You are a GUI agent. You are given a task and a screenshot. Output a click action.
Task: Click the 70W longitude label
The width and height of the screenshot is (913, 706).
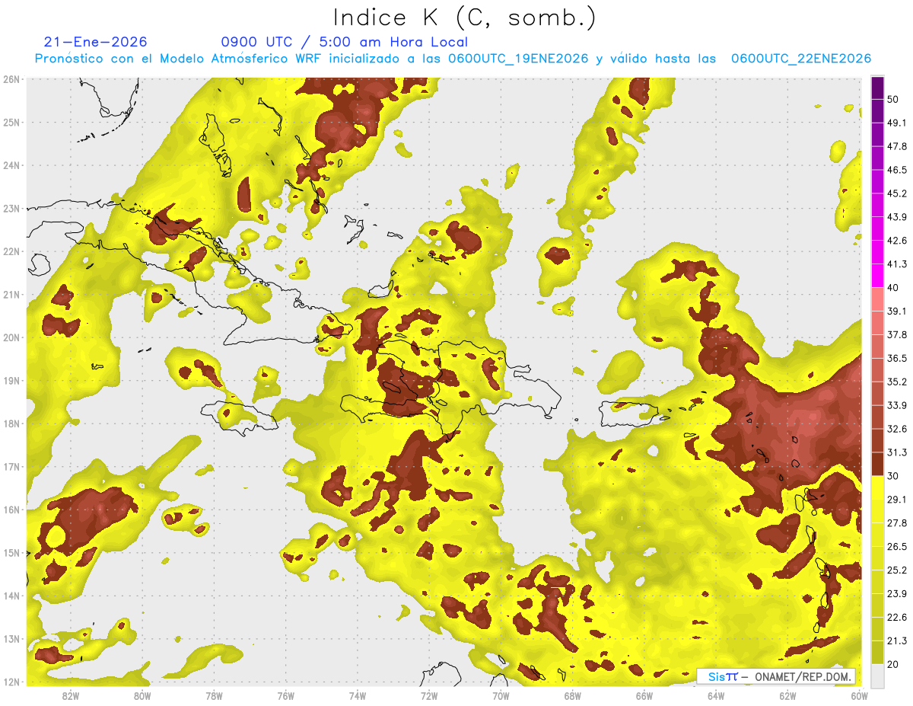point(501,696)
